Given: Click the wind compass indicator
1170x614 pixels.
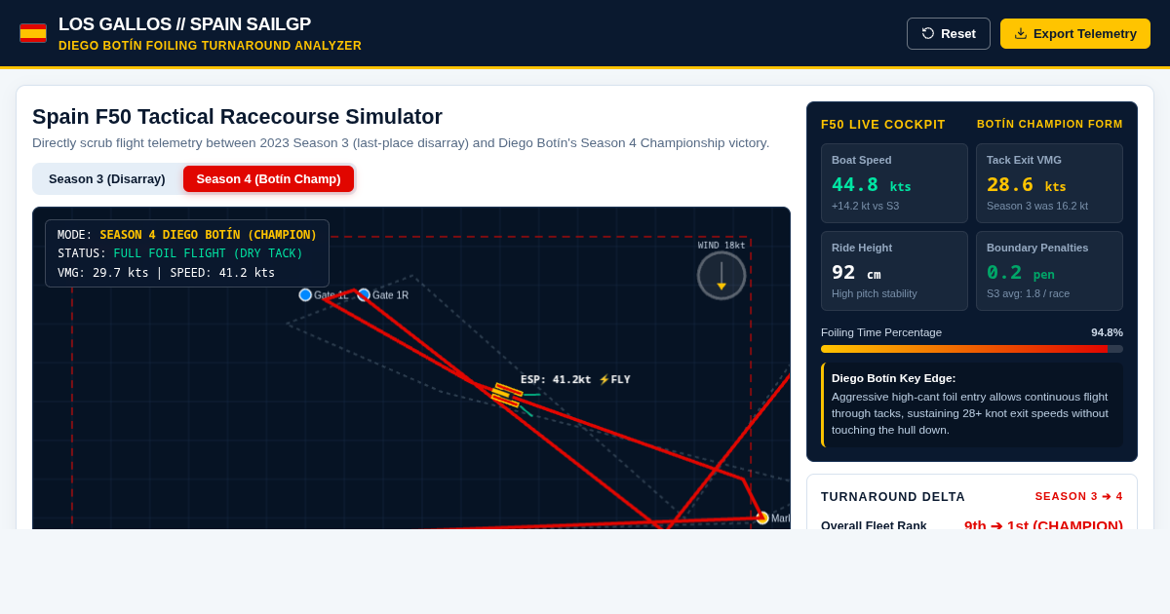Looking at the screenshot, I should [721, 275].
